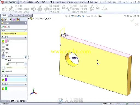Viewport: 140px width, 105px height.
Task: Click the panel splitter handle beside the PropertyManager
Action: click(28, 57)
